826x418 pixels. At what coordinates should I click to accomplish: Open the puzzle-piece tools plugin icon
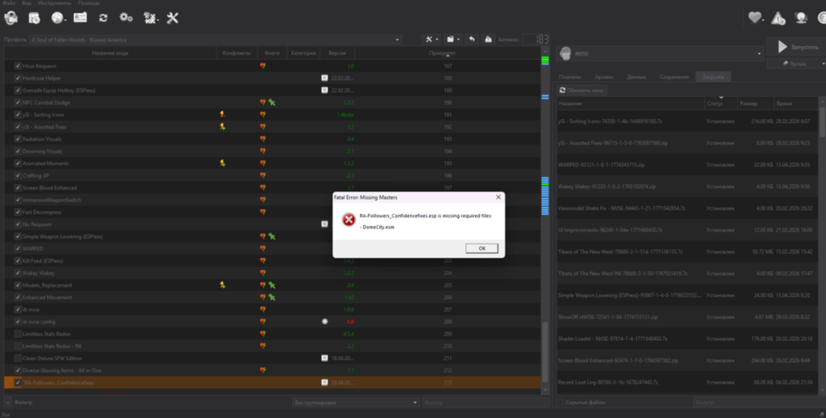click(x=150, y=18)
